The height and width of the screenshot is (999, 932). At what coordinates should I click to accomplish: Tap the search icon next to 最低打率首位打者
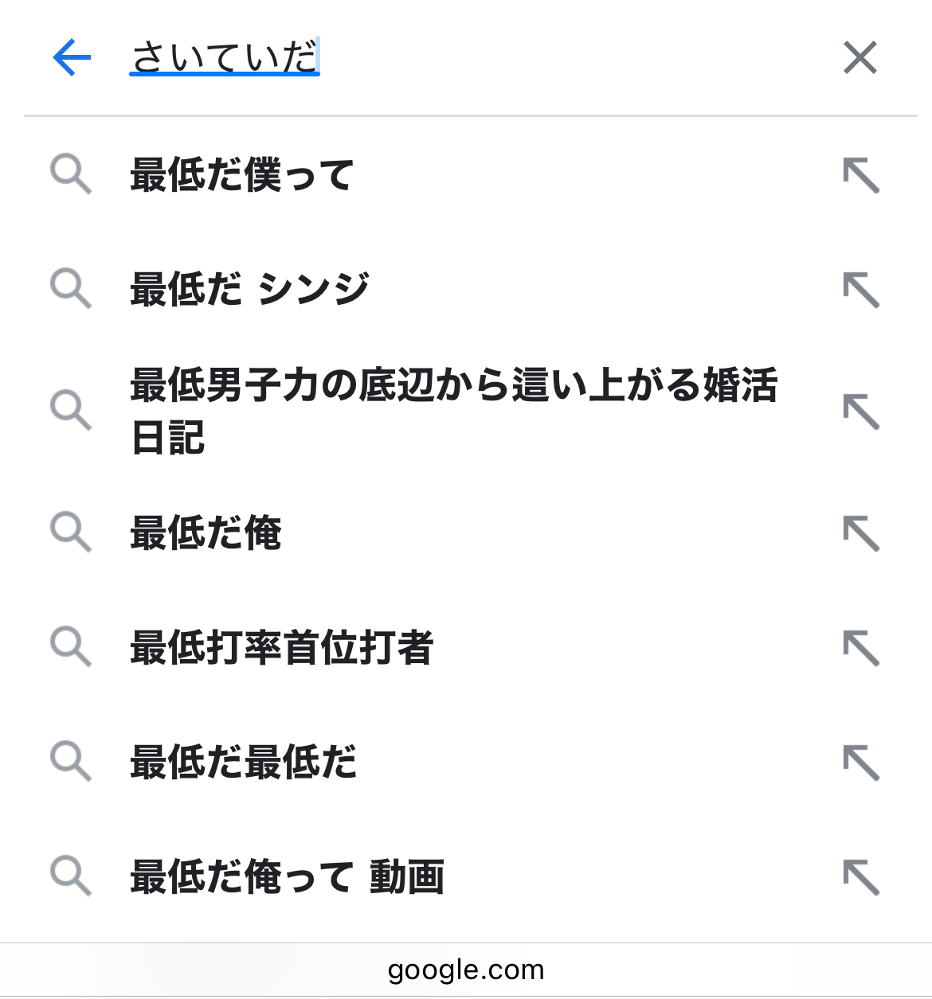tap(71, 647)
